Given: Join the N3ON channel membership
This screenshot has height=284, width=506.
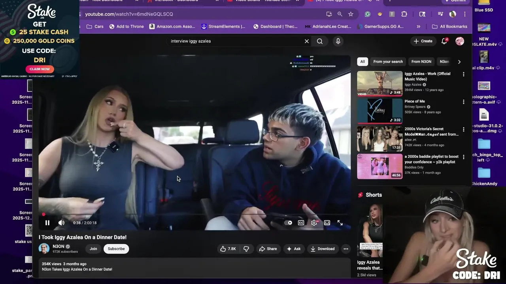Looking at the screenshot, I should [x=93, y=249].
